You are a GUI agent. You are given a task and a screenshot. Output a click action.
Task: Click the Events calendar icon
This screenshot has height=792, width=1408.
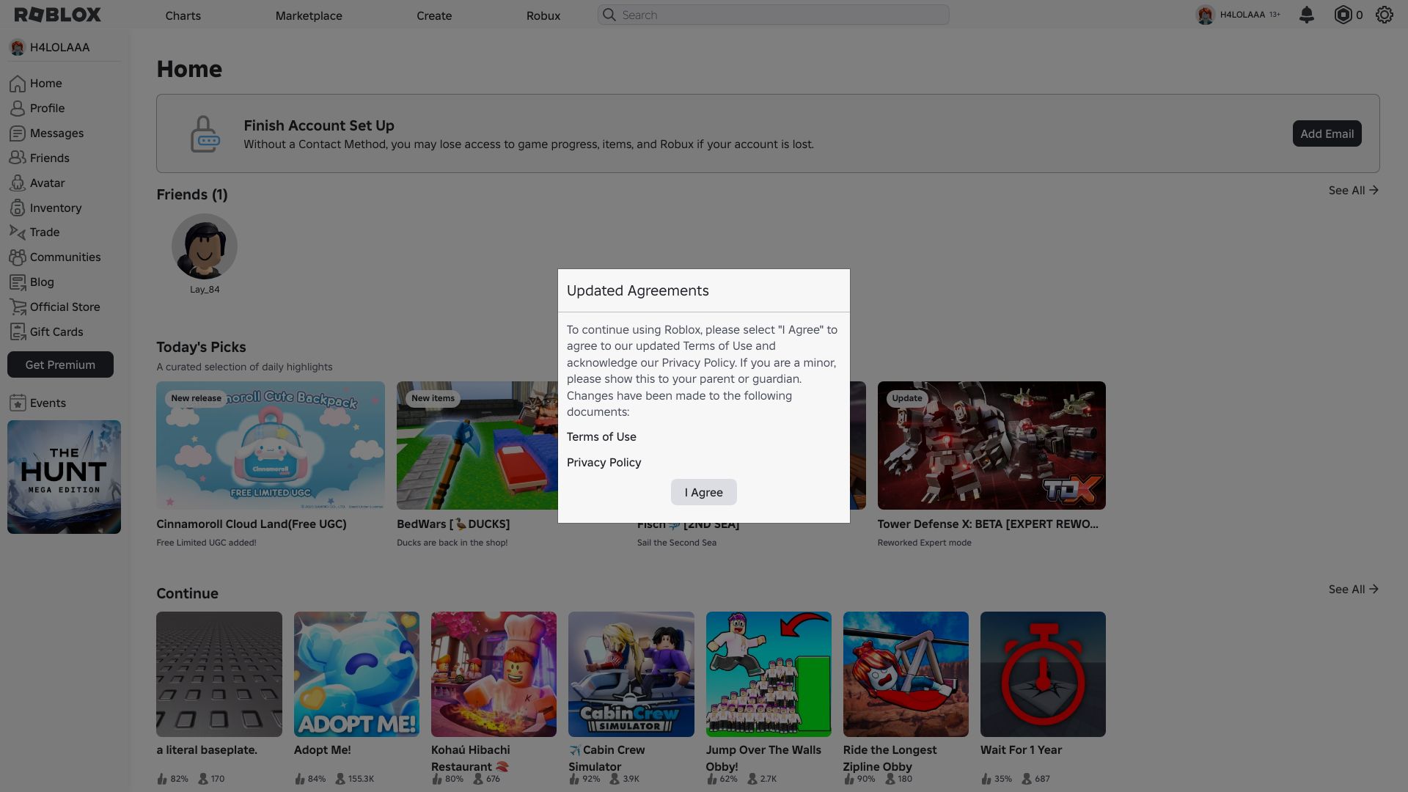point(18,403)
